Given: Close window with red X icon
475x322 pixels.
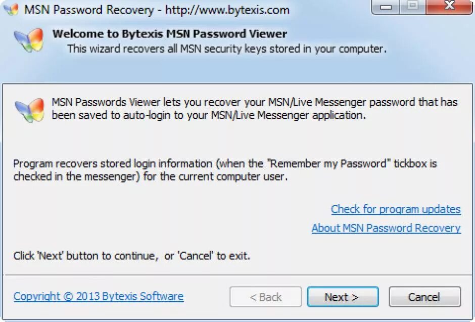Looking at the screenshot, I should point(448,7).
